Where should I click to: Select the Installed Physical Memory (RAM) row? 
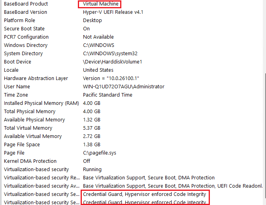42,103
